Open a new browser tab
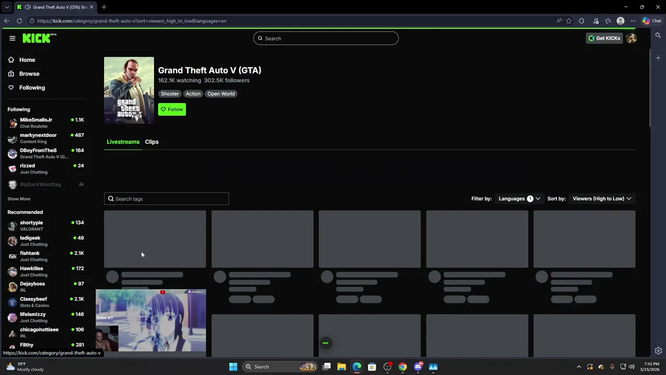Screen dimensions: 666x375 pyautogui.click(x=104, y=7)
